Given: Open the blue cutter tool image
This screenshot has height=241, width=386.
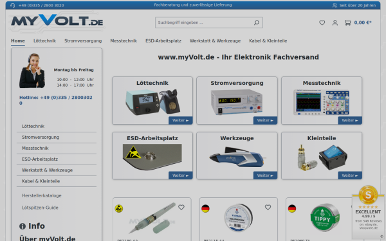Looking at the screenshot, I should coord(237,157).
